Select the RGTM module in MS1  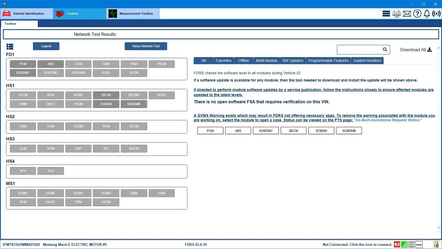[106, 202]
